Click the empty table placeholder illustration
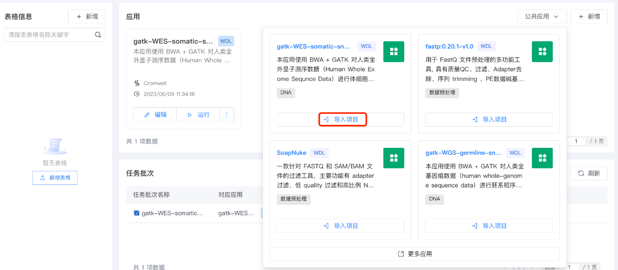 coord(55,147)
